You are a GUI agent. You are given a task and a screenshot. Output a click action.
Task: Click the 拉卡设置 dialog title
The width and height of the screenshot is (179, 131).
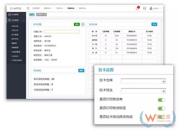click(x=106, y=70)
